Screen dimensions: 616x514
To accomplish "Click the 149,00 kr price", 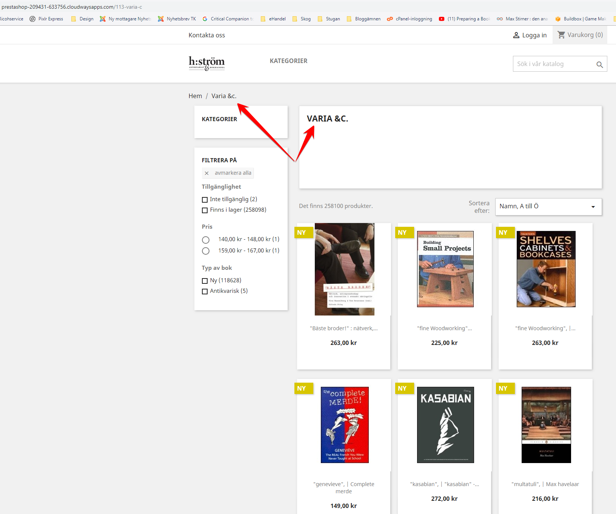I will [343, 506].
